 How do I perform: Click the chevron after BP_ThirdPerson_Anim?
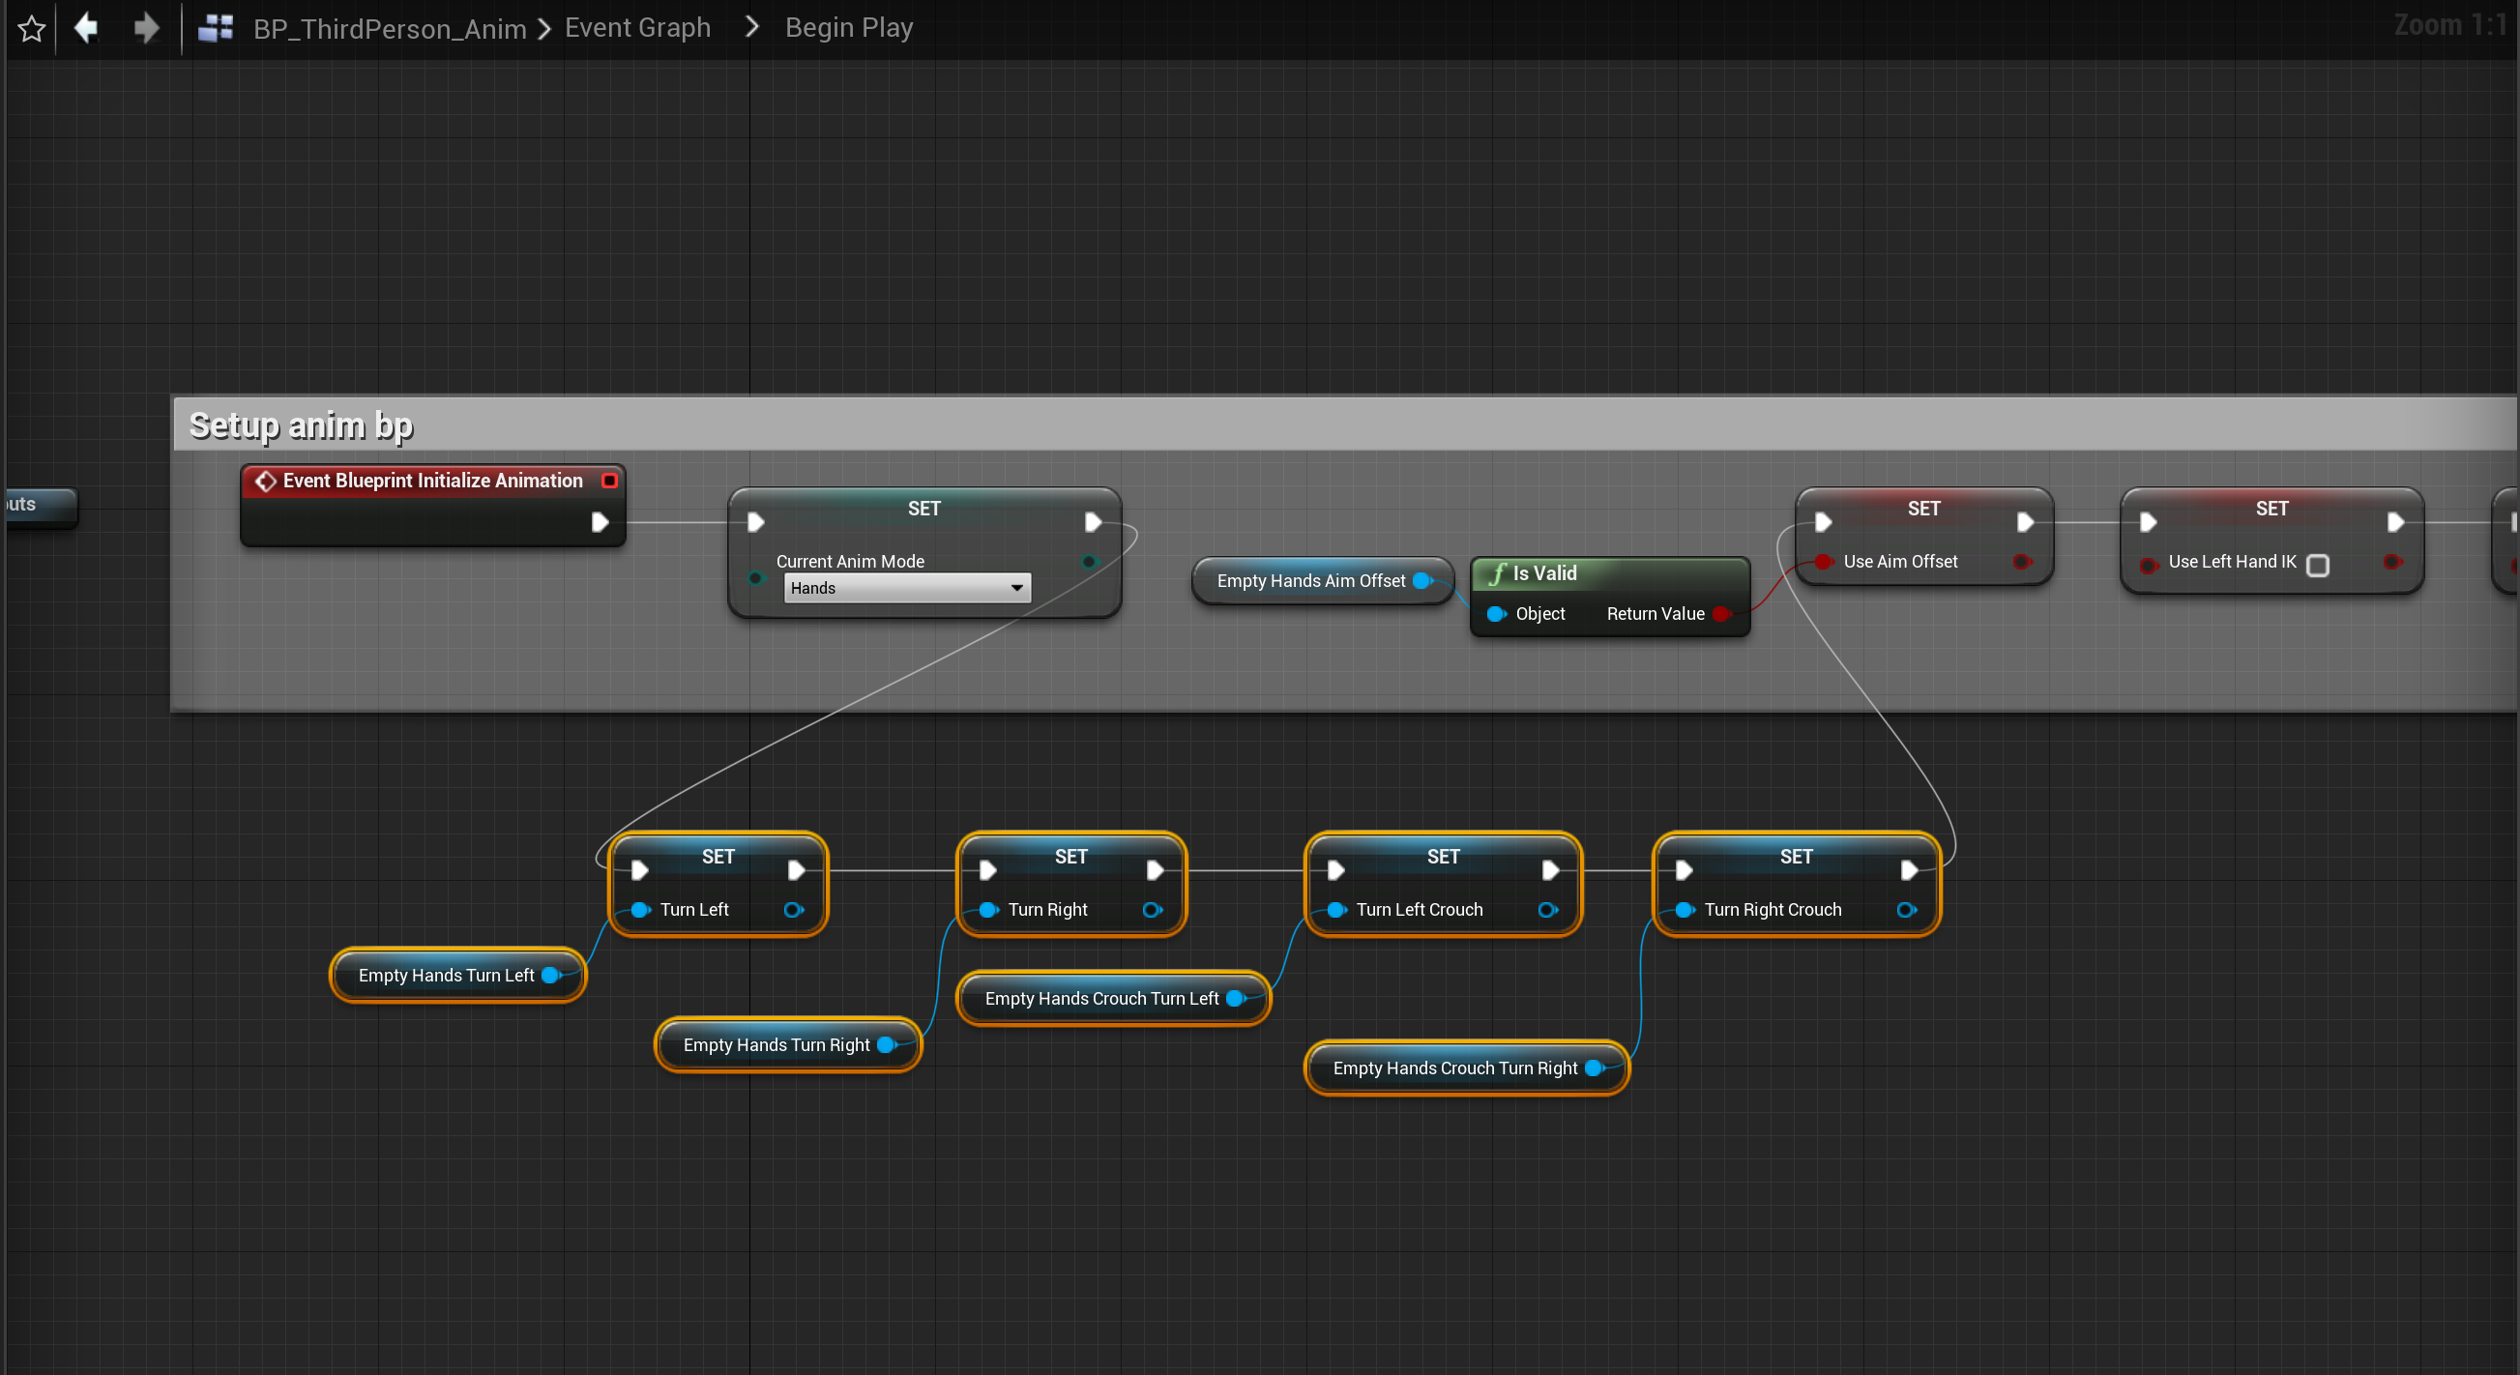[544, 28]
